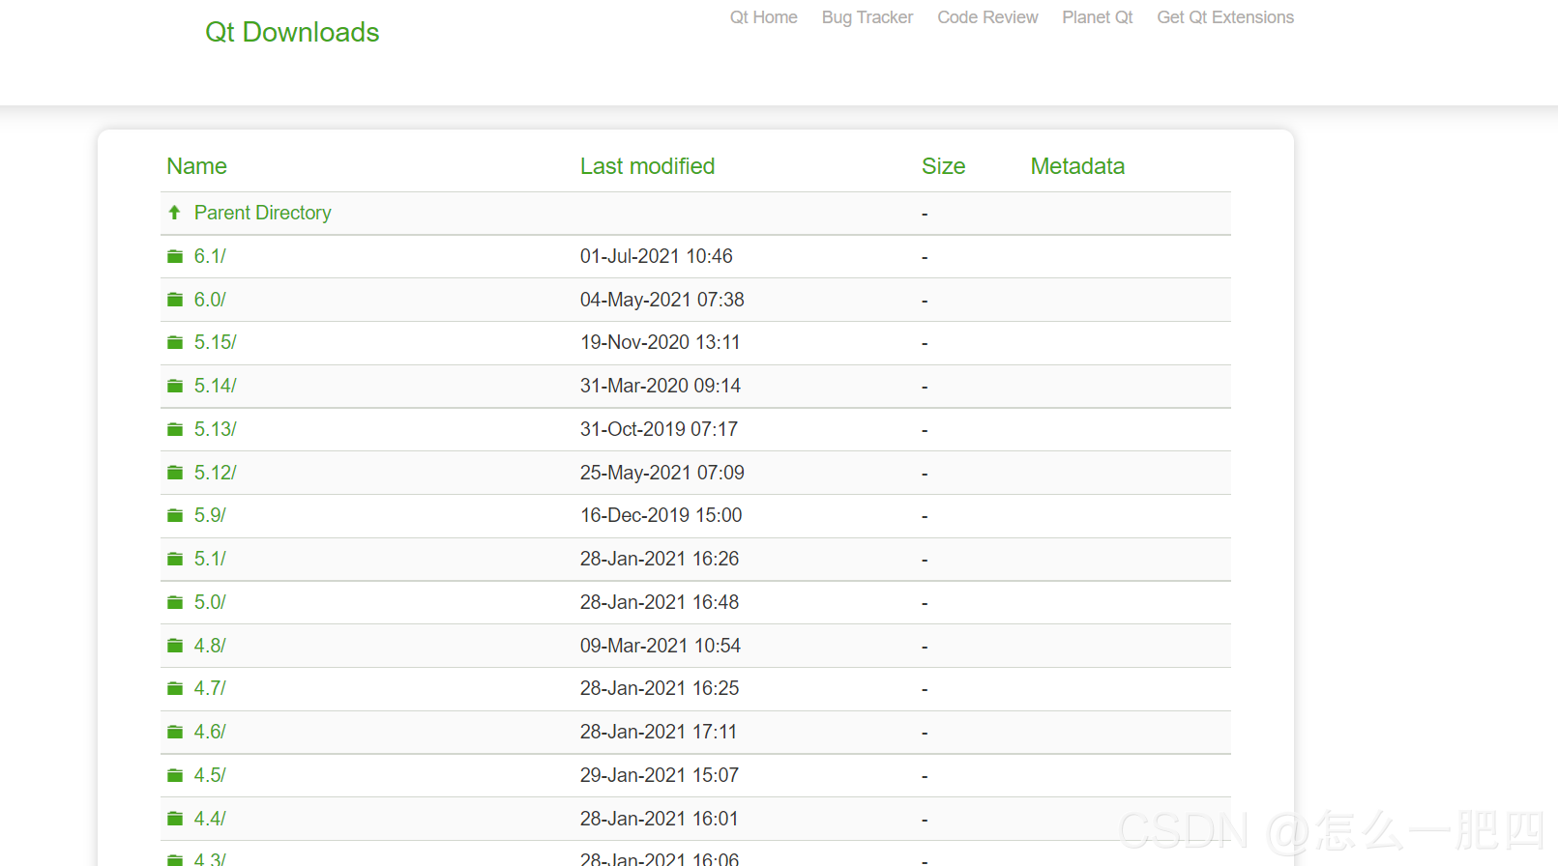Select the date 28-Jan-2021 16:25
This screenshot has width=1558, height=866.
[660, 688]
